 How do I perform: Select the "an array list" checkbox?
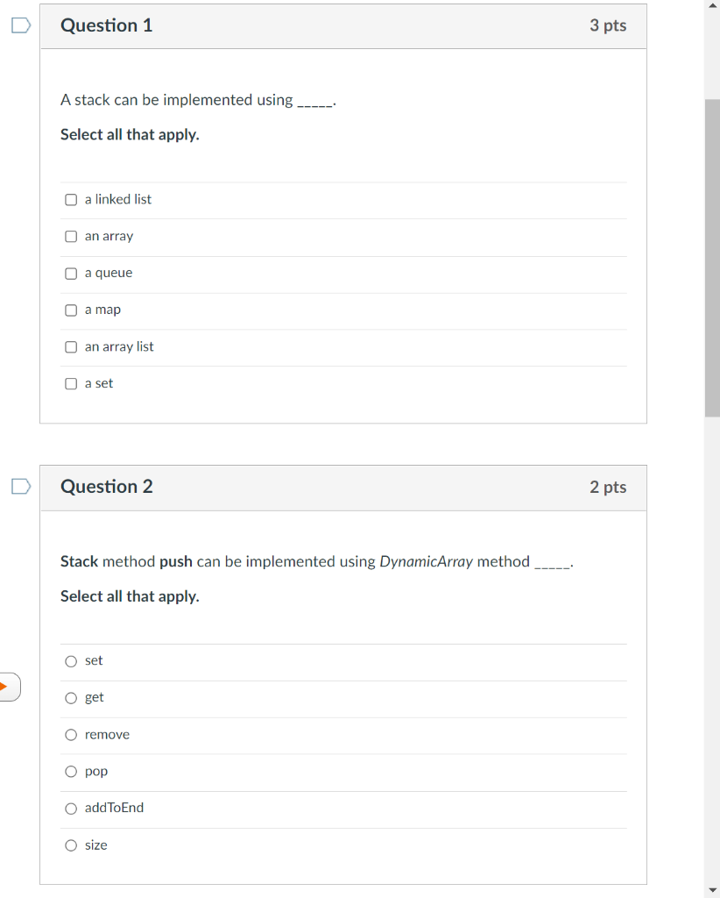tap(71, 347)
